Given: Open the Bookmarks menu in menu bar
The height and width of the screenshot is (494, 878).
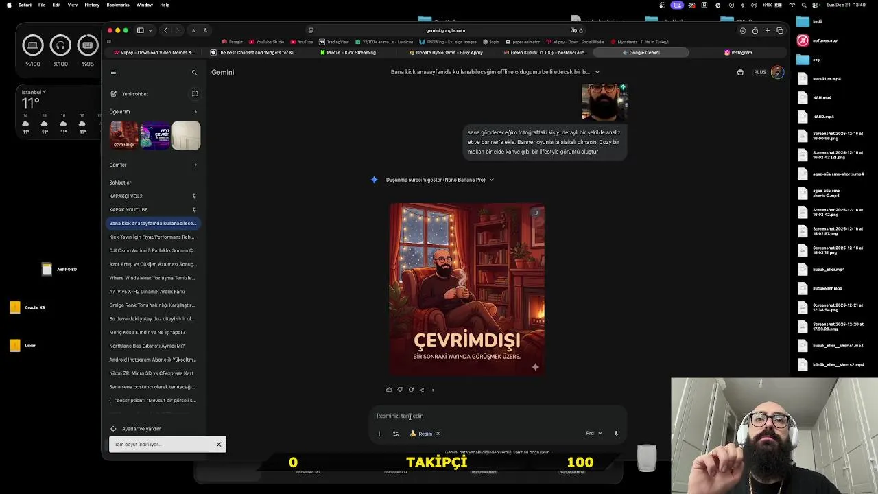Looking at the screenshot, I should tap(118, 5).
